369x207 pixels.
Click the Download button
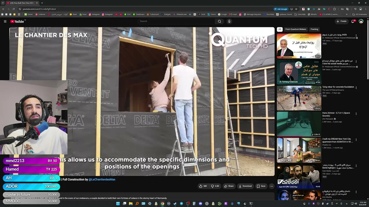245,186
